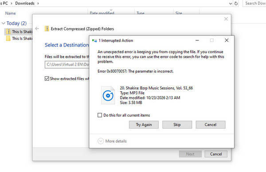Refresh the Downloads folder view
266x172 pixels.
point(236,4)
